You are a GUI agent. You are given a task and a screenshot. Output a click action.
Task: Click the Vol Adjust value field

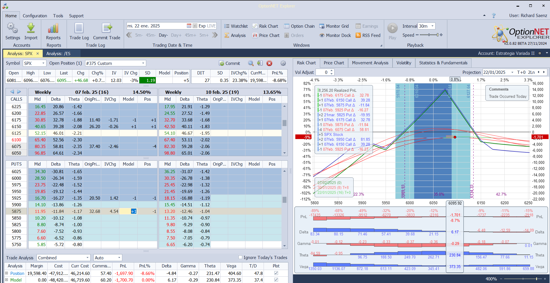click(323, 72)
